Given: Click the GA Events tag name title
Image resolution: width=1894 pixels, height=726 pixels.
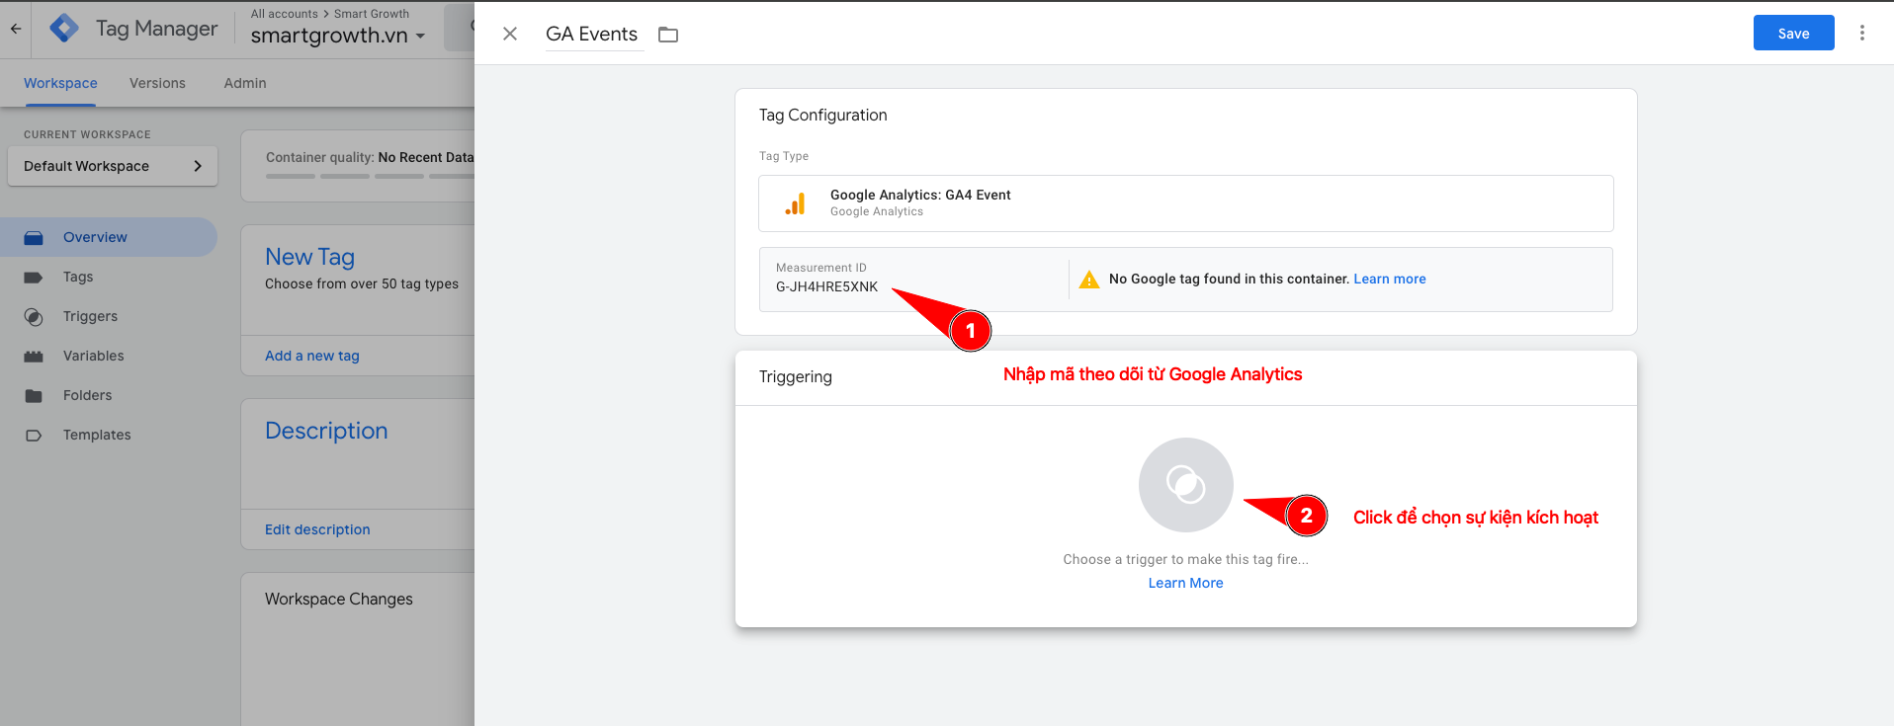Looking at the screenshot, I should coord(591,34).
